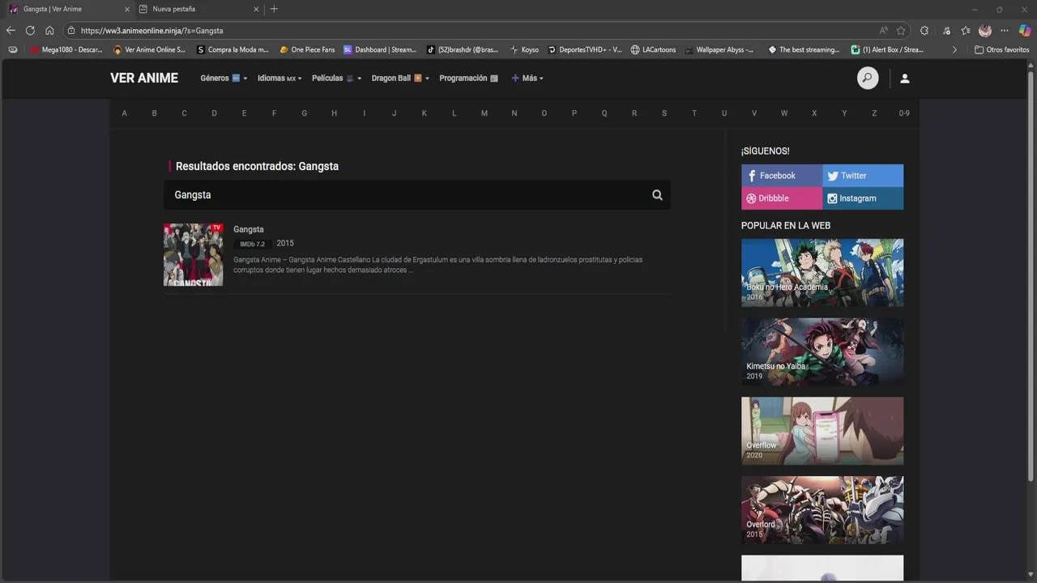Screen dimensions: 1037x583
Task: Go back with the browser back arrow
Action: (11, 31)
